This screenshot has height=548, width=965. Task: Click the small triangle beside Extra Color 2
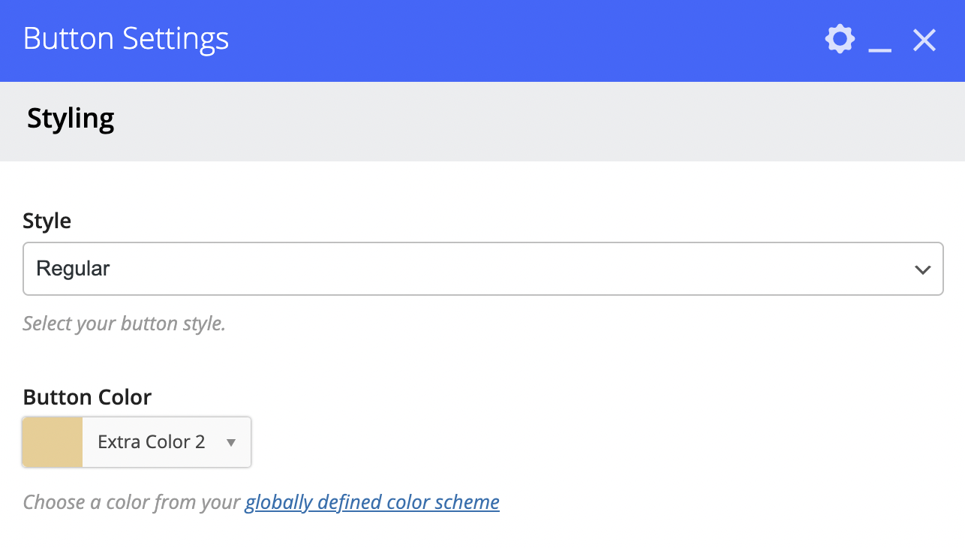point(231,443)
